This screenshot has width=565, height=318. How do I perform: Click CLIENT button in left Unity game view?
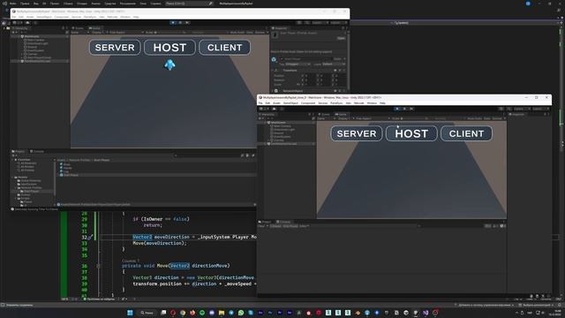point(224,48)
